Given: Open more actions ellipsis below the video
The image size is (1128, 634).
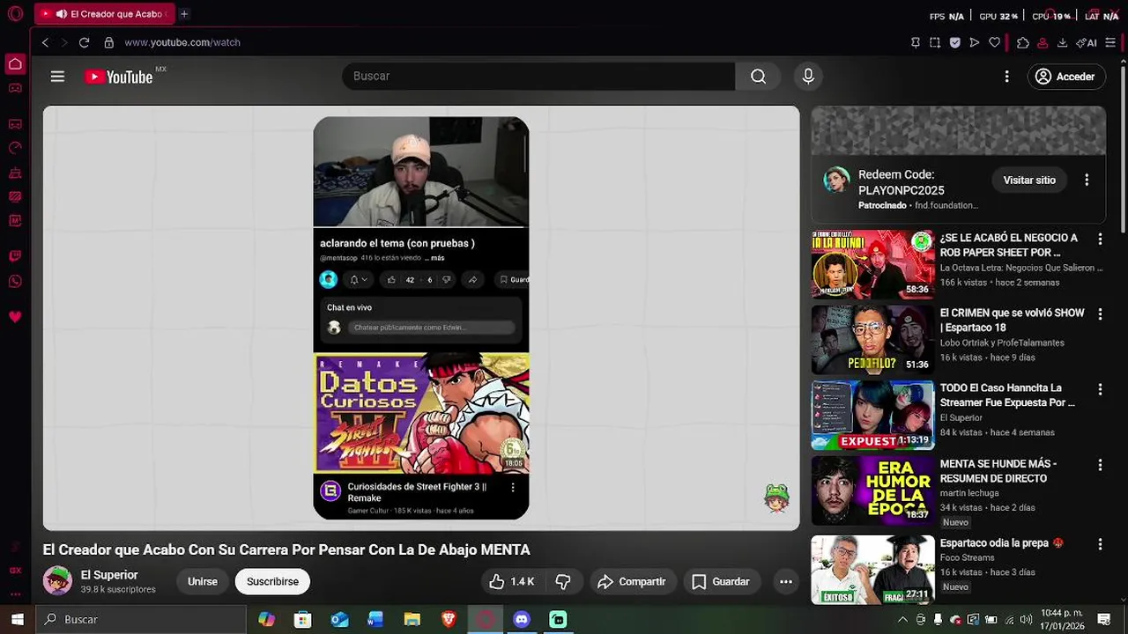Looking at the screenshot, I should [786, 581].
